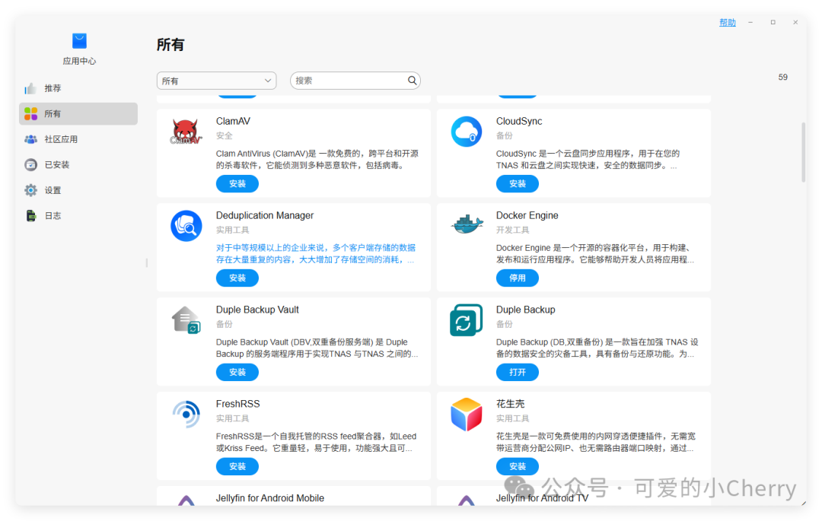Click 停用 to disable Docker Engine

tap(518, 278)
